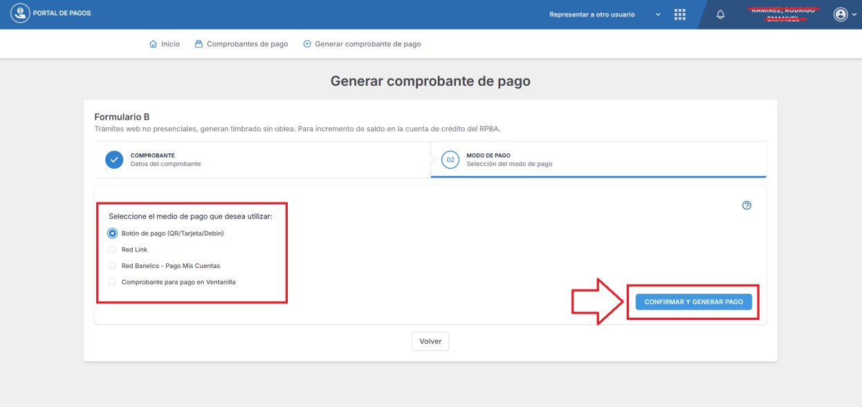The width and height of the screenshot is (862, 407).
Task: Click the Volver button
Action: [x=430, y=341]
